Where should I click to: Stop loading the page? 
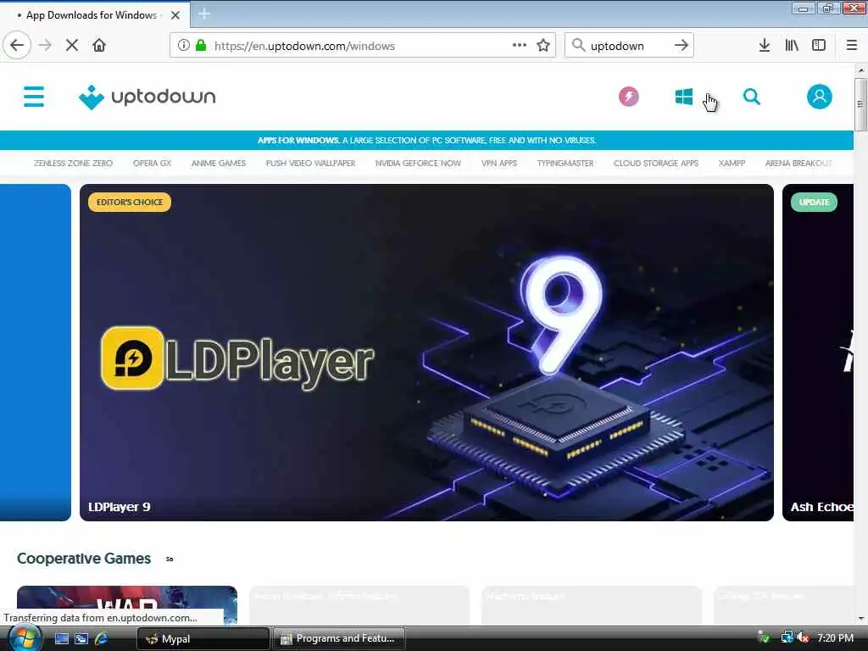click(72, 46)
